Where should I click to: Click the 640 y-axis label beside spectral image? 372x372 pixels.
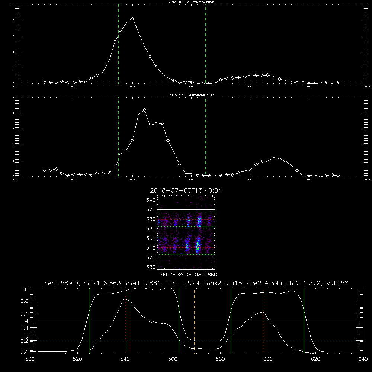pyautogui.click(x=151, y=200)
